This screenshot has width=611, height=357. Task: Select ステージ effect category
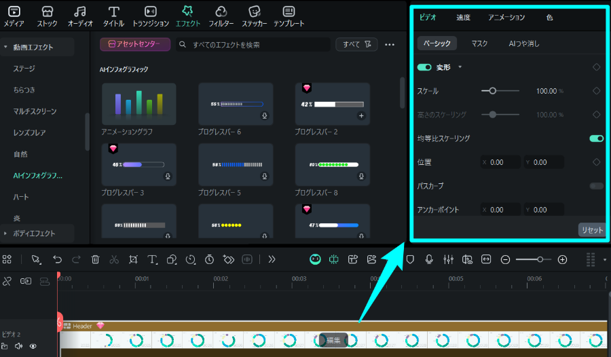[24, 69]
